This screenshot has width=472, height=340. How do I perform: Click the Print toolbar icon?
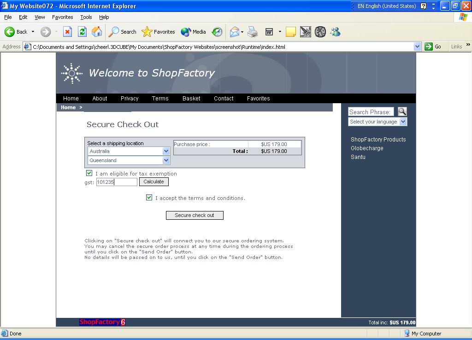253,32
